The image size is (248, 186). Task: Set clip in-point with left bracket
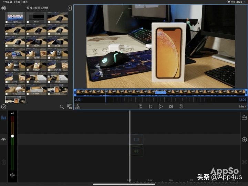140,106
